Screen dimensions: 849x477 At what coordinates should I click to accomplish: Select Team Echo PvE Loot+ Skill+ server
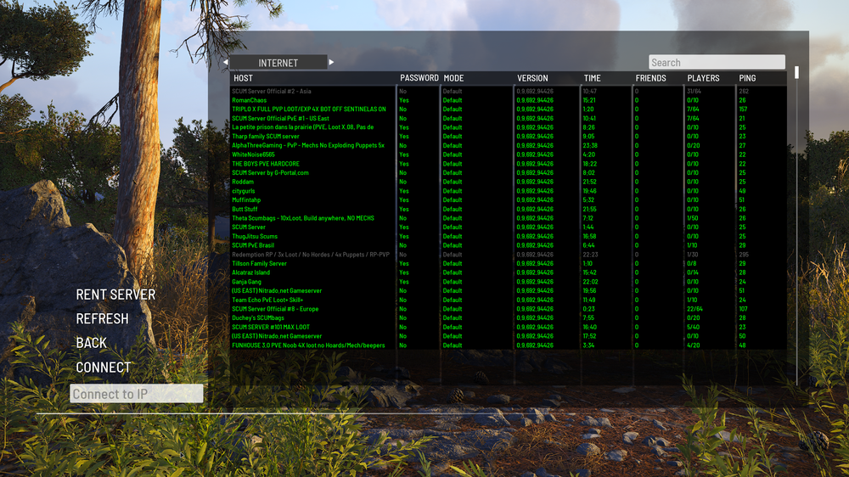coord(508,300)
